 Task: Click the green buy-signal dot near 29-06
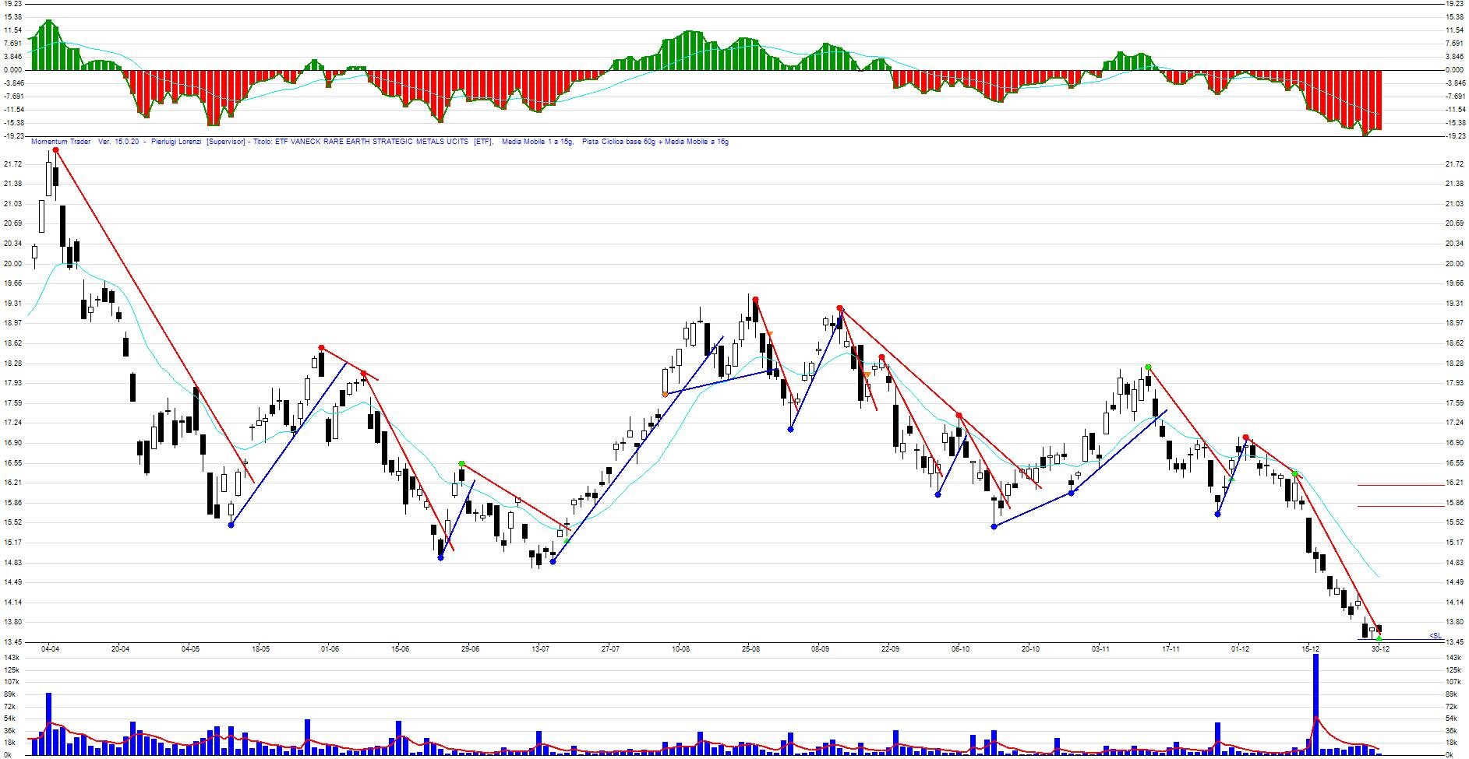(x=461, y=463)
